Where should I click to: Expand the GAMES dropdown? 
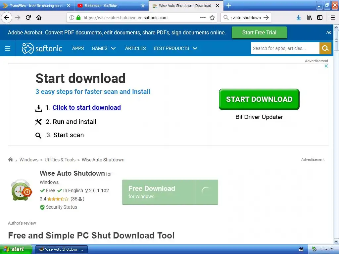coord(104,48)
